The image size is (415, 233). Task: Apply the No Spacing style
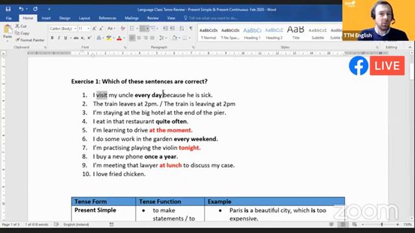[230, 33]
